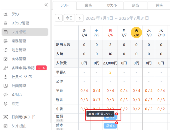Click the スタッフ管理 person icon
The image size is (170, 130).
(x=6, y=23)
